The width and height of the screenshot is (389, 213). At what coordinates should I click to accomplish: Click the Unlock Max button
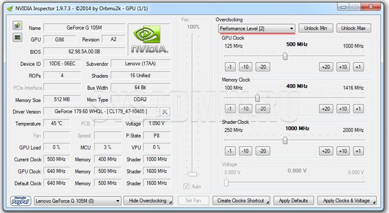[353, 28]
